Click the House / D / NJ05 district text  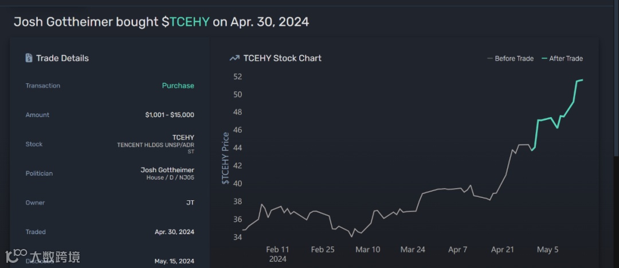(x=170, y=178)
